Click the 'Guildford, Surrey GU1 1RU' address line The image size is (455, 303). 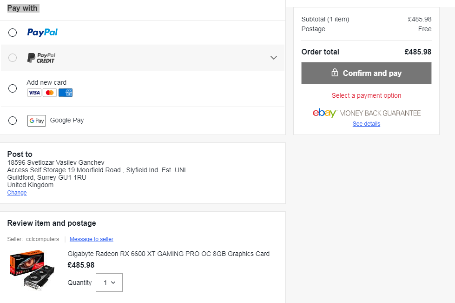47,177
